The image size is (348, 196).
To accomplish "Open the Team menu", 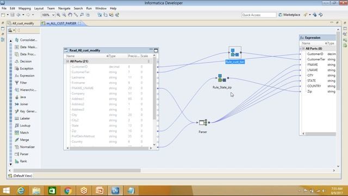I will [x=51, y=8].
